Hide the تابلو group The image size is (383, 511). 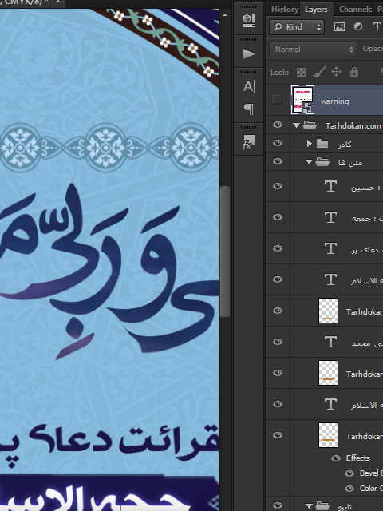click(278, 505)
